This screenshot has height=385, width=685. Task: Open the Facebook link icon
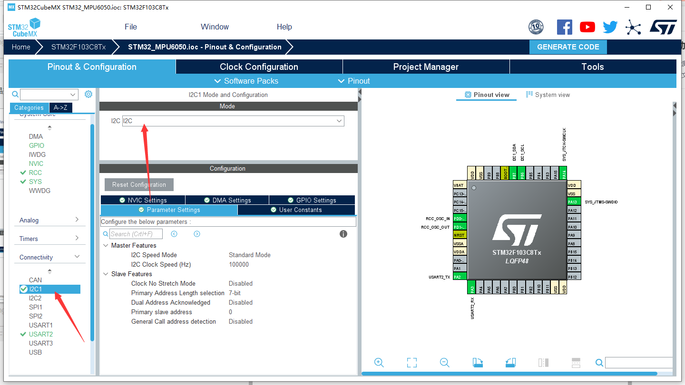pos(565,27)
